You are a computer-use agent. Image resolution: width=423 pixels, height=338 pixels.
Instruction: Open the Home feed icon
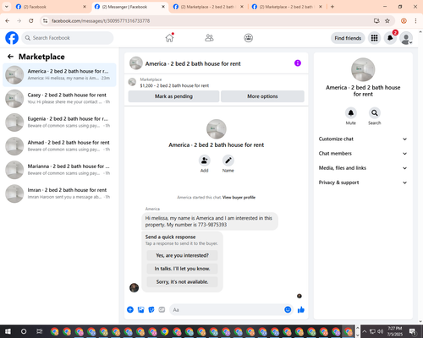click(169, 38)
